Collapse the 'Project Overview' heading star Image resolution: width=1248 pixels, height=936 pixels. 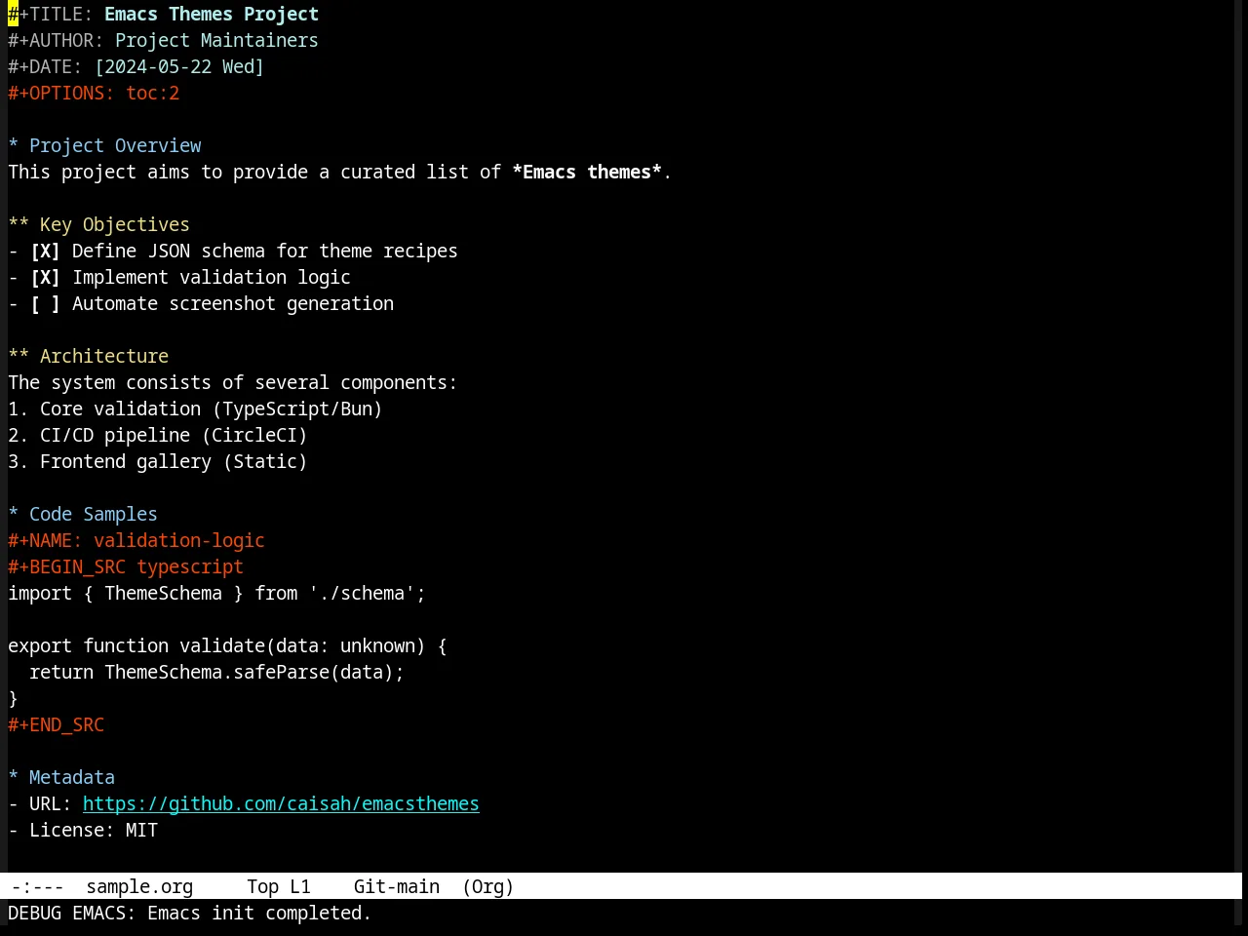[x=14, y=145]
